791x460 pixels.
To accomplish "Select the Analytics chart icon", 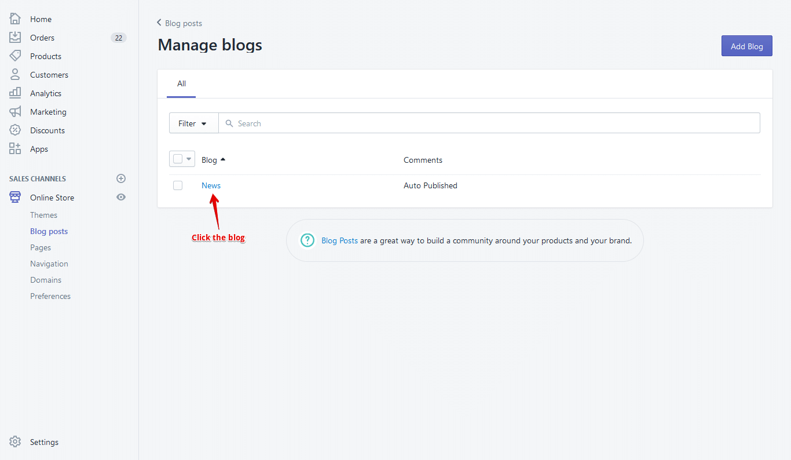I will (15, 93).
